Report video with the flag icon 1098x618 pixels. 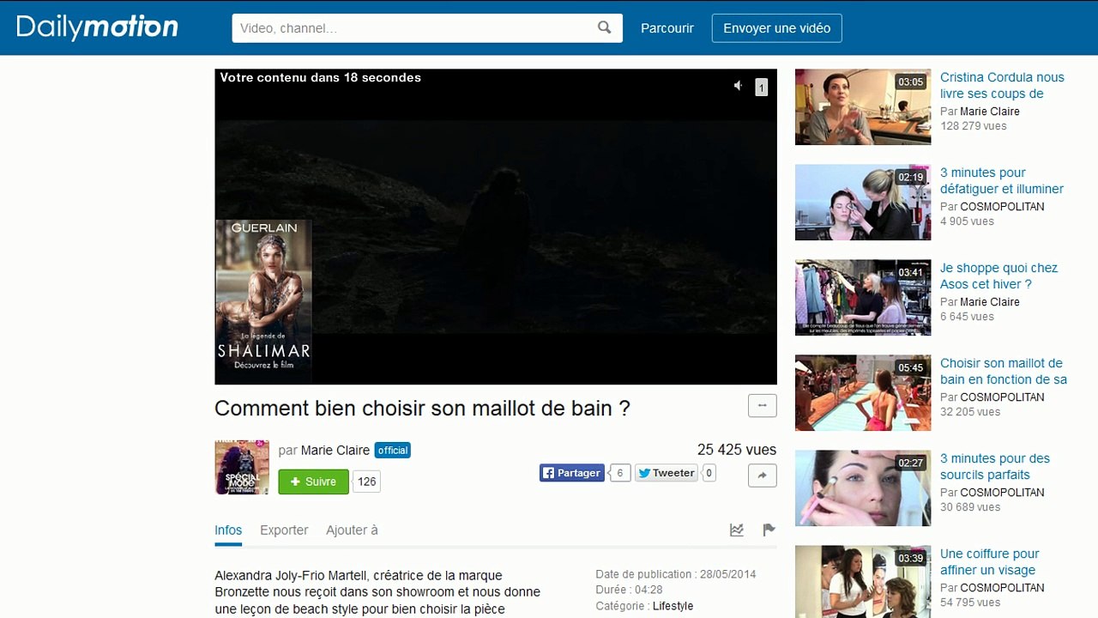coord(769,530)
